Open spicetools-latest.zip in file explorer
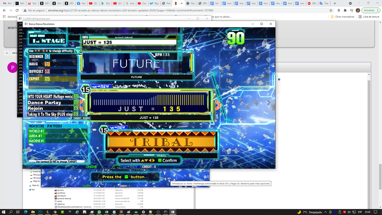 [x=63, y=198]
